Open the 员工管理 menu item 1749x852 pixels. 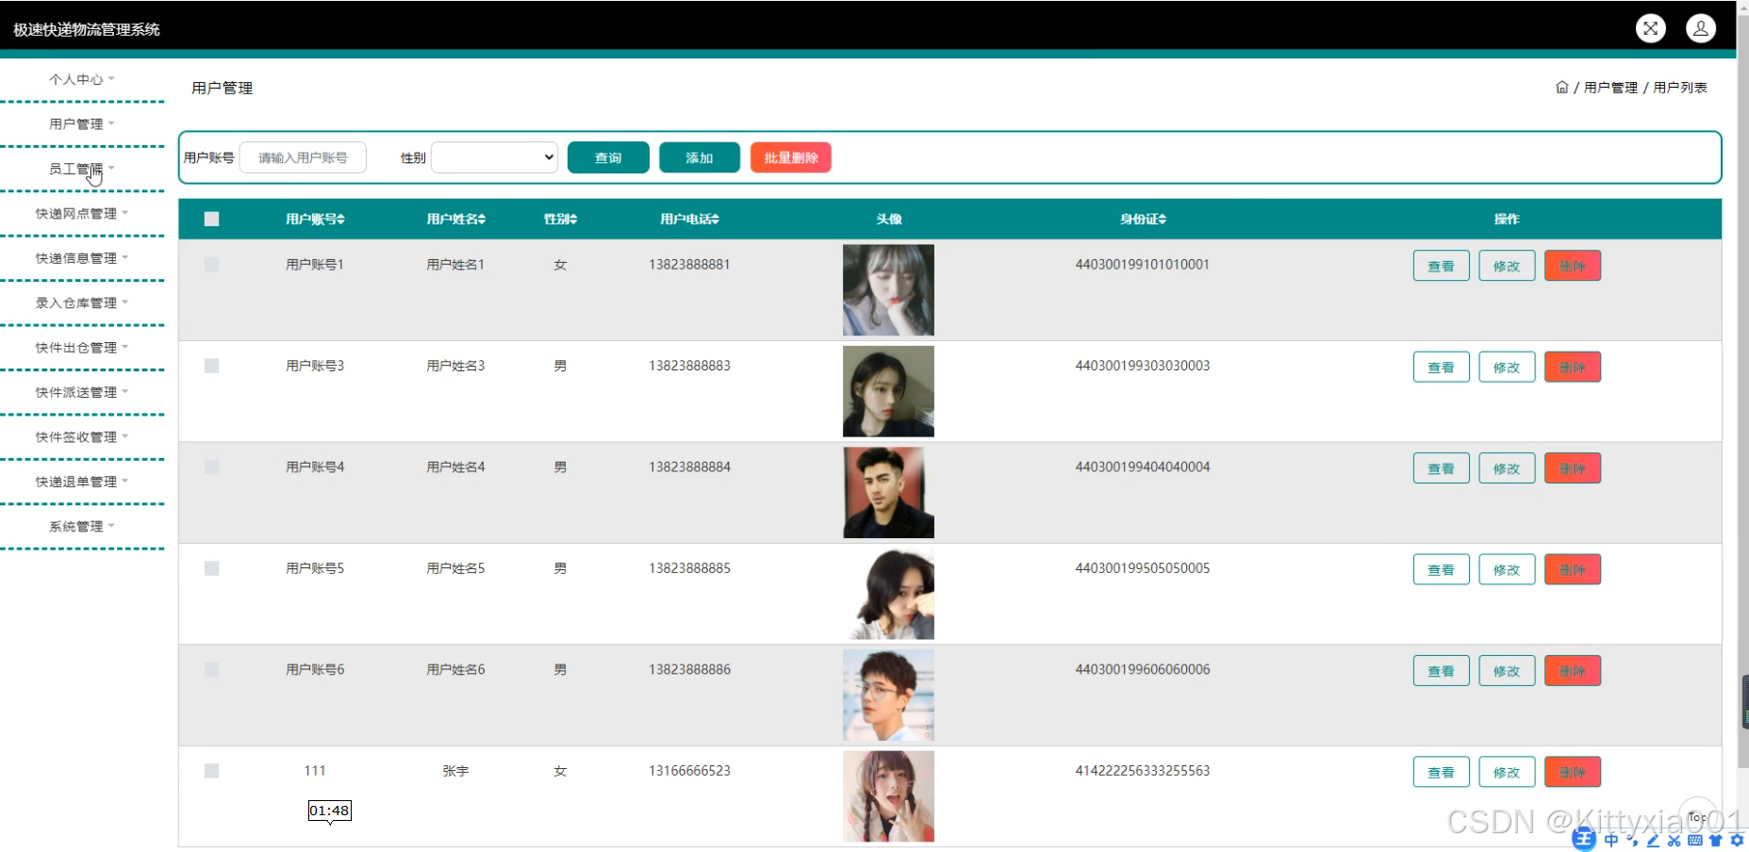(x=81, y=169)
